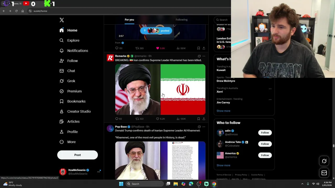Click Grok icon on Remarks post
Image resolution: width=335 pixels, height=188 pixels.
(x=199, y=56)
